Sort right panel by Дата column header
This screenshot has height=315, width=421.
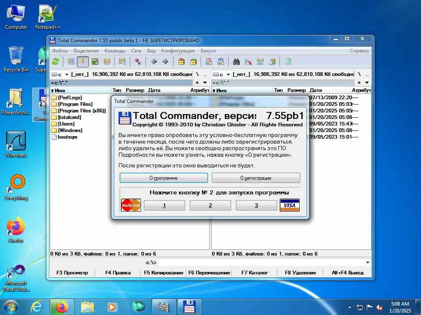(330, 90)
